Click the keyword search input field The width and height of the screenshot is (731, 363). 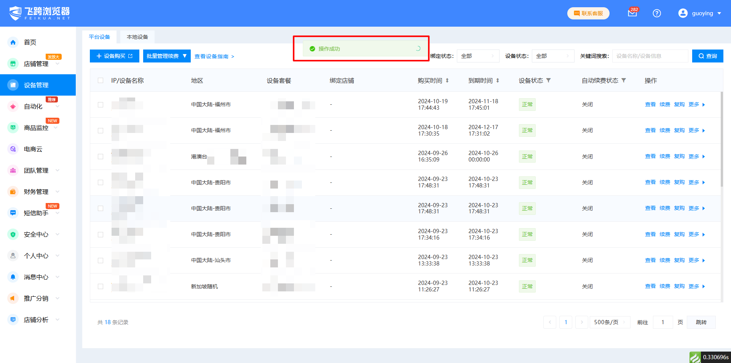650,56
